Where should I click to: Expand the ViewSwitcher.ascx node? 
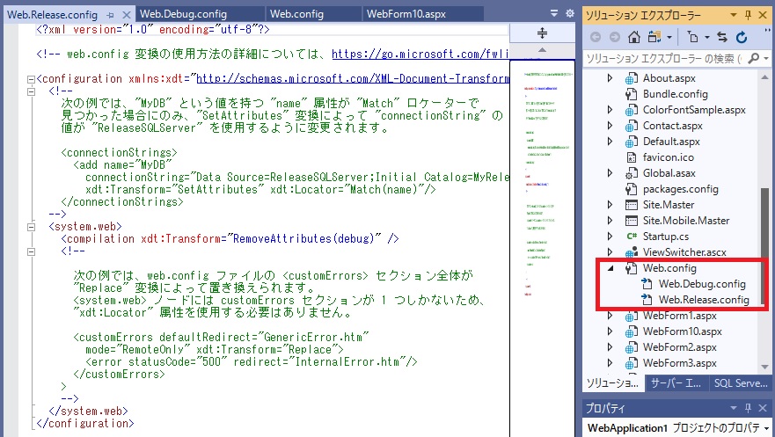(610, 251)
